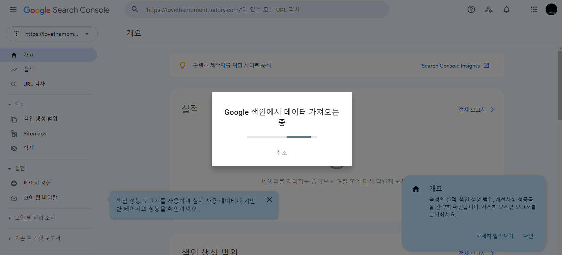Open 코어 웹 바이탈 report
The height and width of the screenshot is (255, 562).
[48, 198]
